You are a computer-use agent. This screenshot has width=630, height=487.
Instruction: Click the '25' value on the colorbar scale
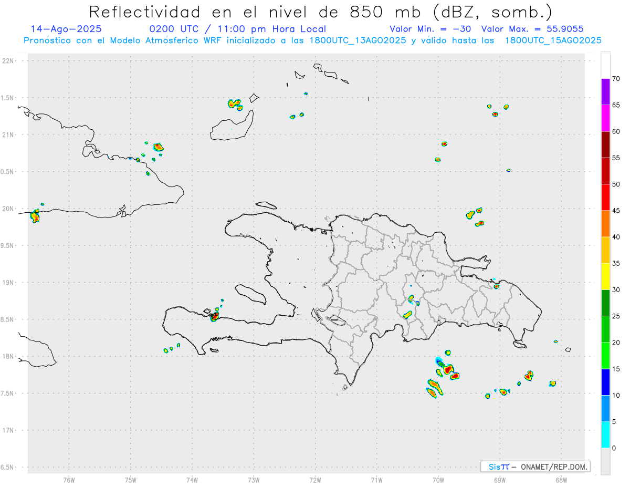click(616, 316)
